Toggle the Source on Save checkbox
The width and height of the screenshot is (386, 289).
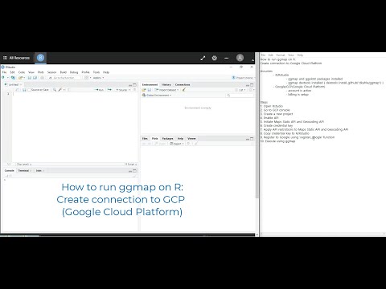pos(30,90)
